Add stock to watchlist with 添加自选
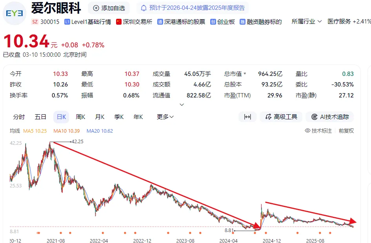This screenshot has height=243, width=371. pos(109,8)
